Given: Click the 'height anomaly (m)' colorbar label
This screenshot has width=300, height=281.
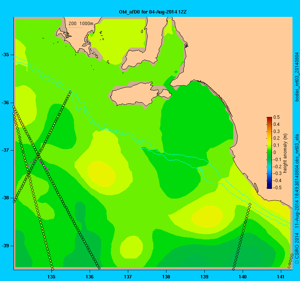Looking at the screenshot, I should pos(285,153).
